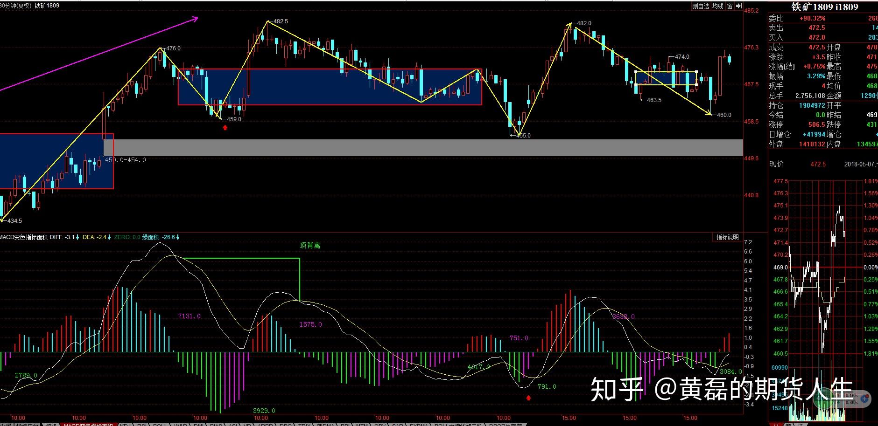Switch to the BOLL indicator tab

160,425
